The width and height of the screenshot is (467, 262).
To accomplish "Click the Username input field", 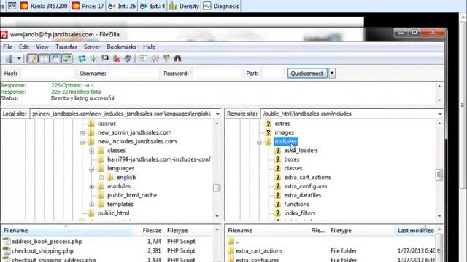I will 134,74.
